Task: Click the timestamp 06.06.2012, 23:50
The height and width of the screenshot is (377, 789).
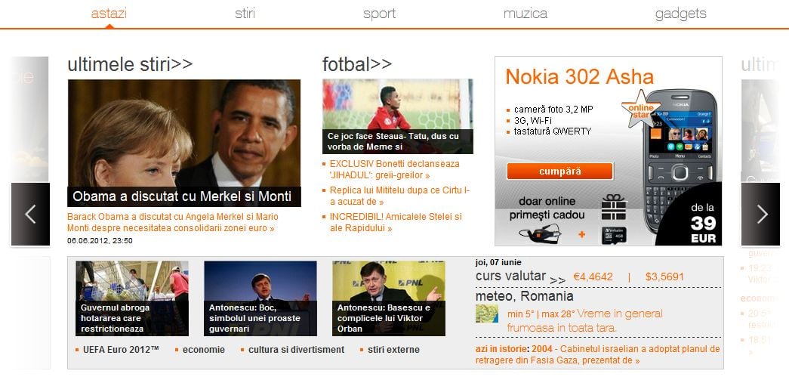Action: tap(100, 240)
